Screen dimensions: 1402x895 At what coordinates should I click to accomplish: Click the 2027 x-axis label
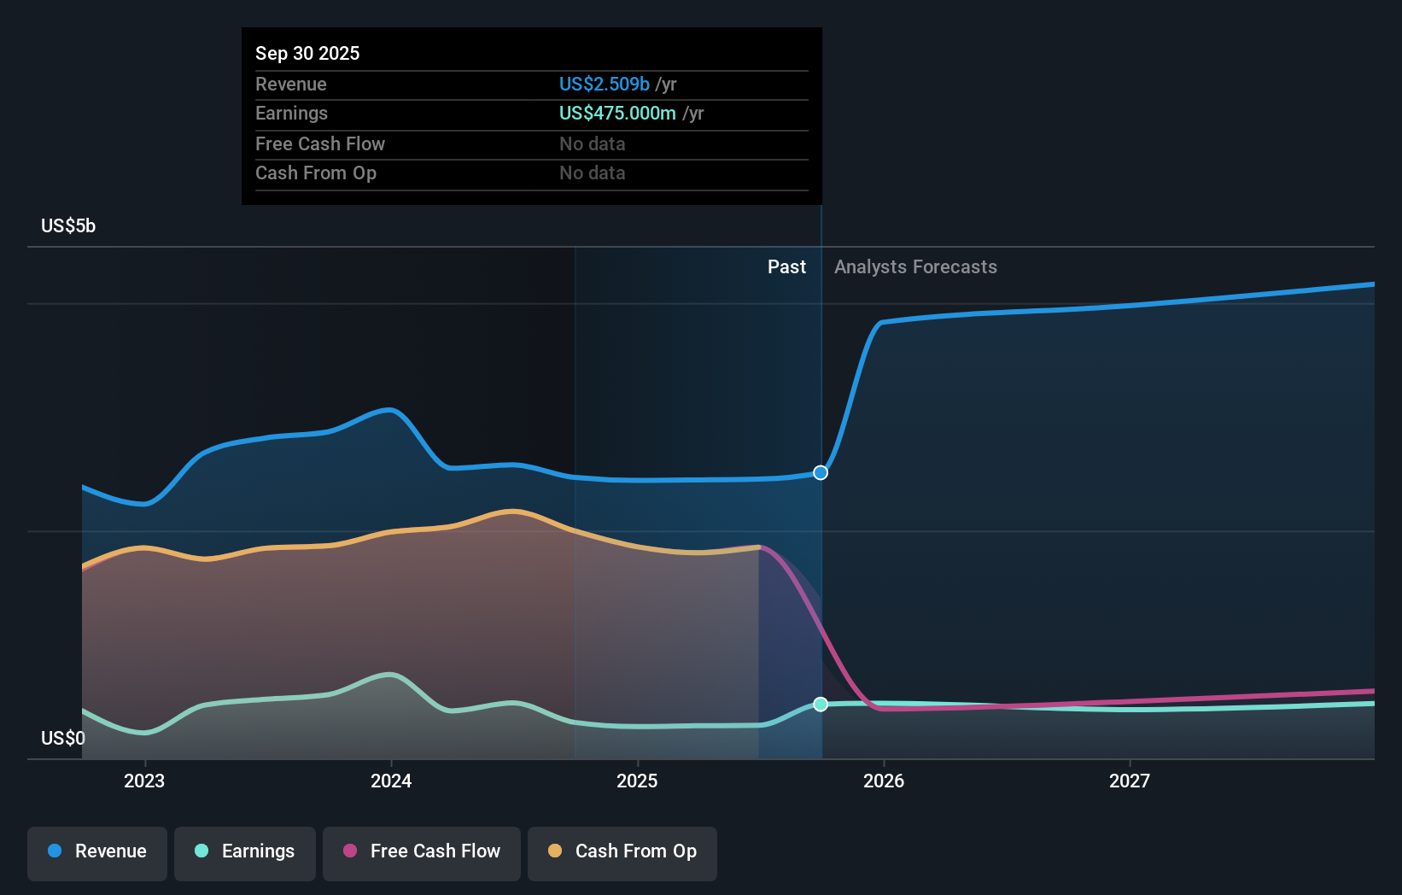tap(1130, 781)
